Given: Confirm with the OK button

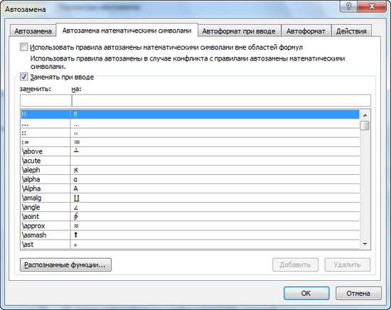Looking at the screenshot, I should (306, 293).
